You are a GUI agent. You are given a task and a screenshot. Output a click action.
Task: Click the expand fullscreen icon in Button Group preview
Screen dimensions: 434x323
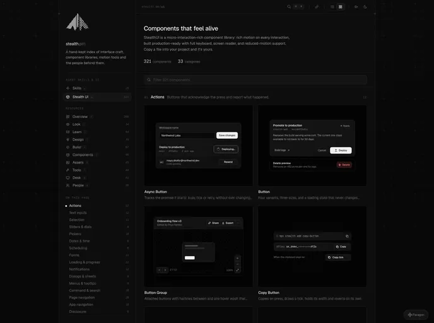(x=237, y=270)
